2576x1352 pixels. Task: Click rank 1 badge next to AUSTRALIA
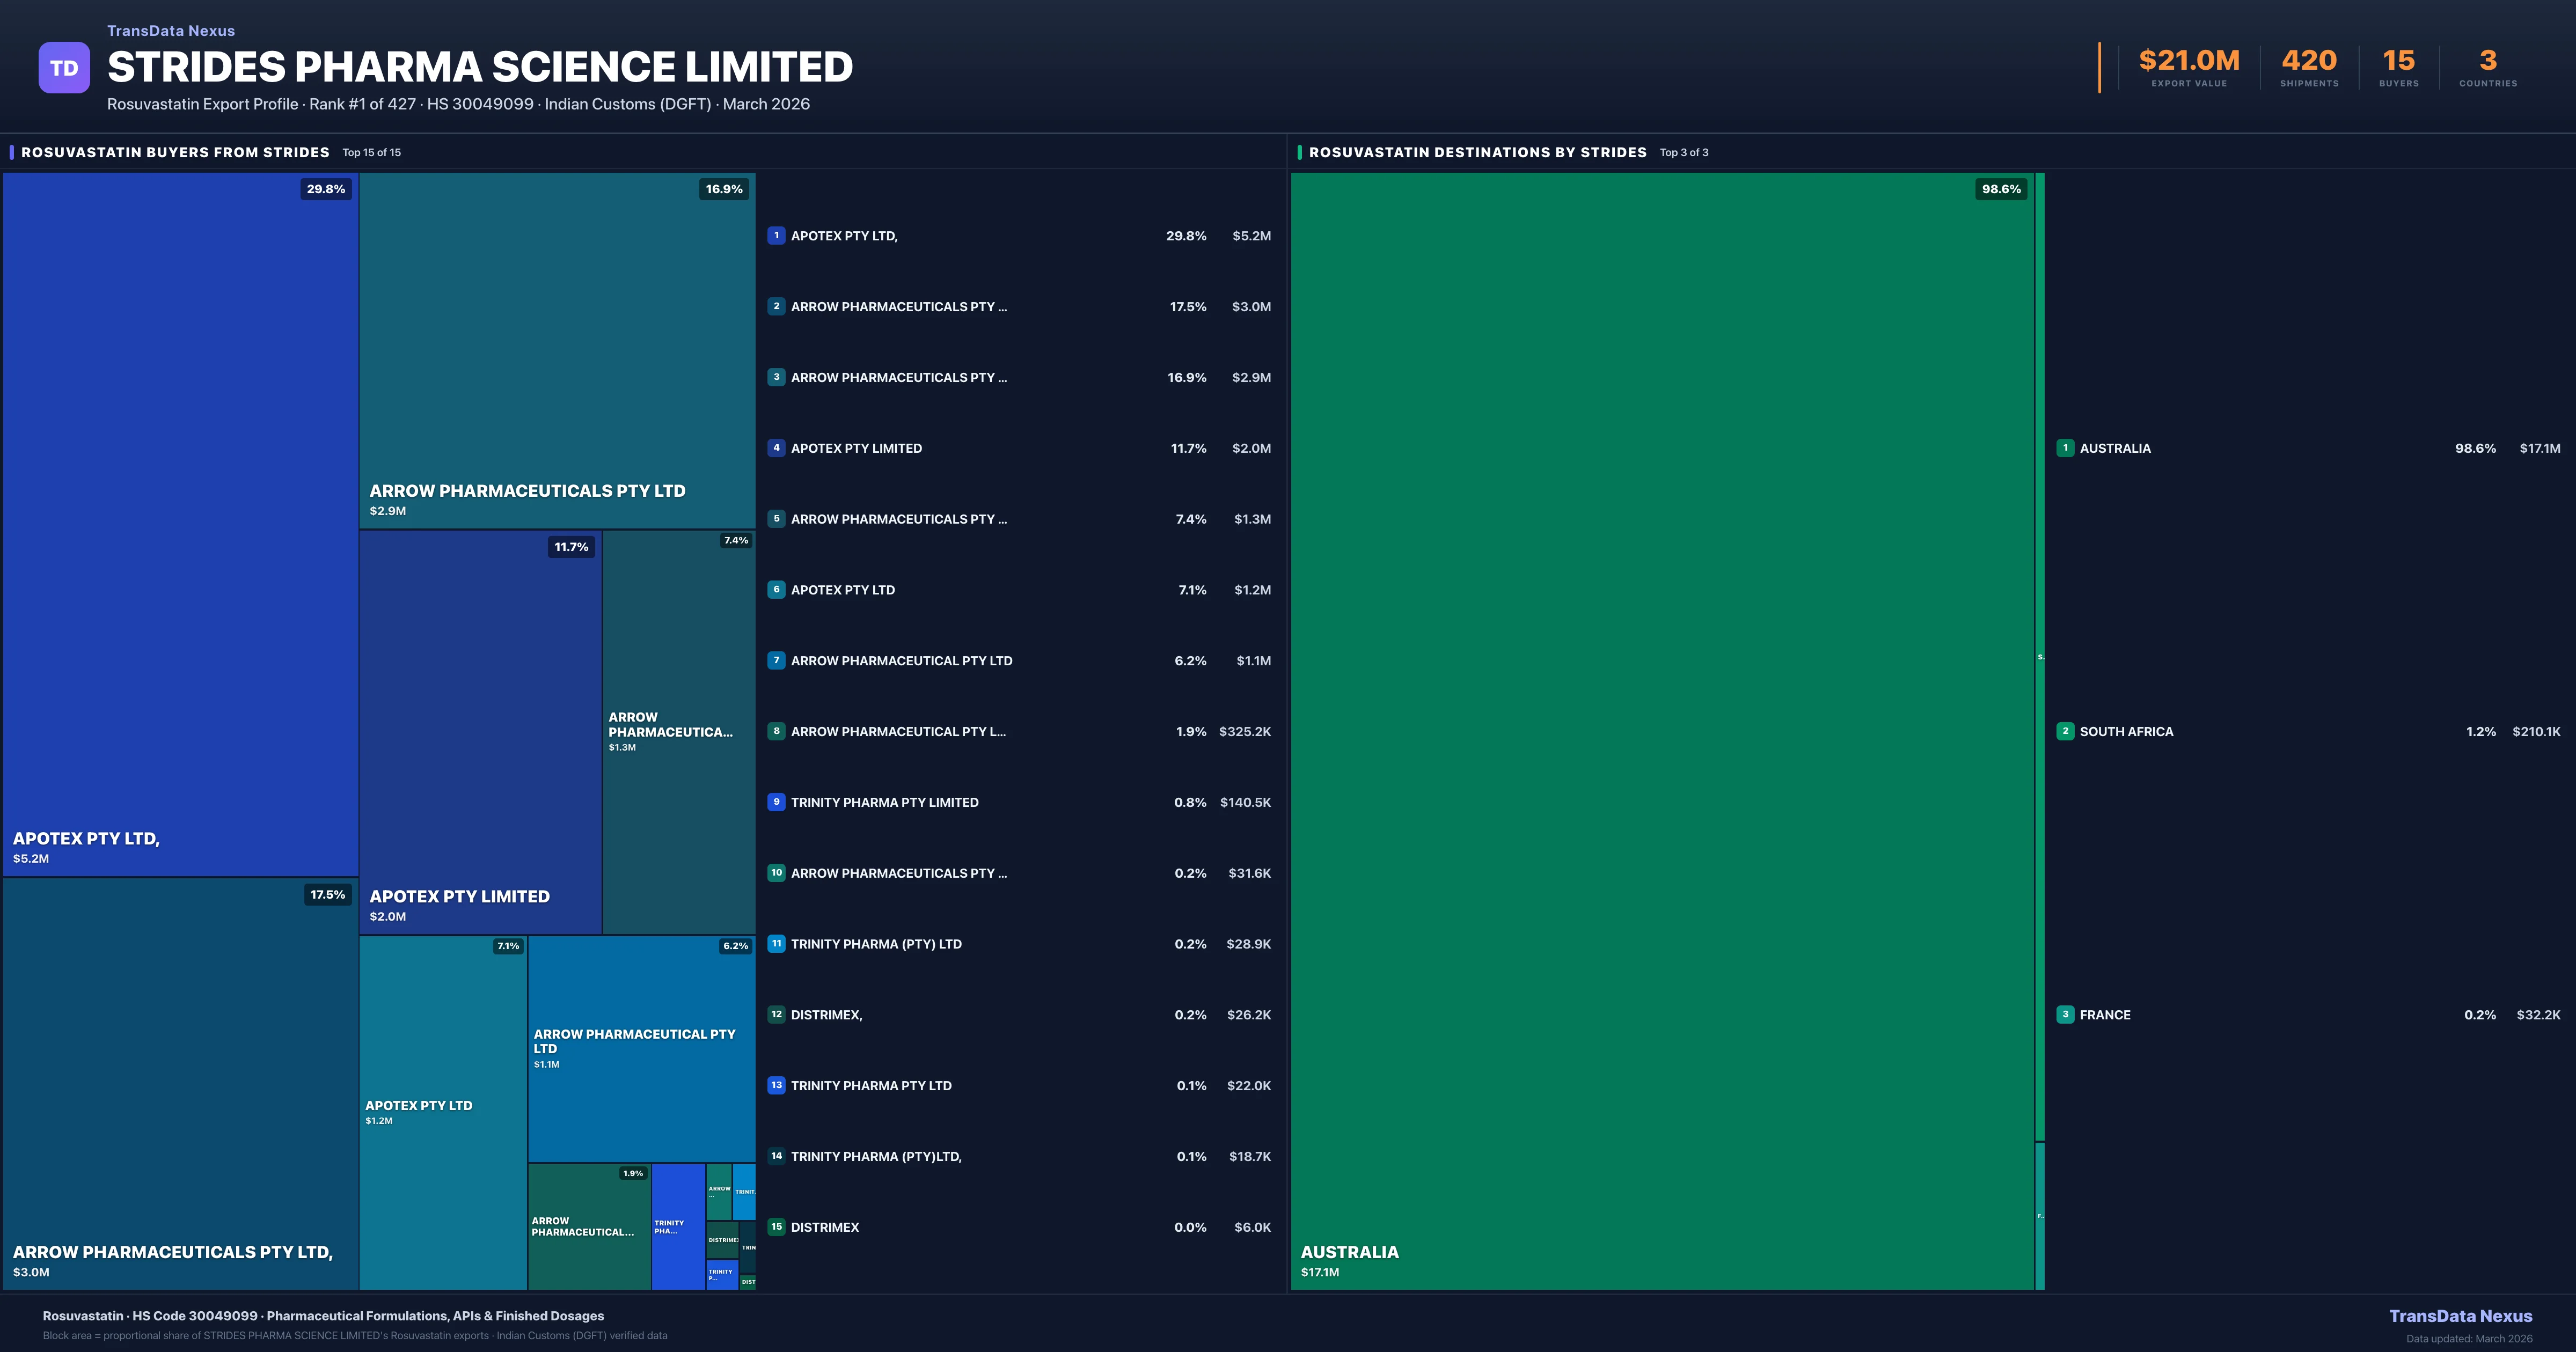click(2065, 448)
